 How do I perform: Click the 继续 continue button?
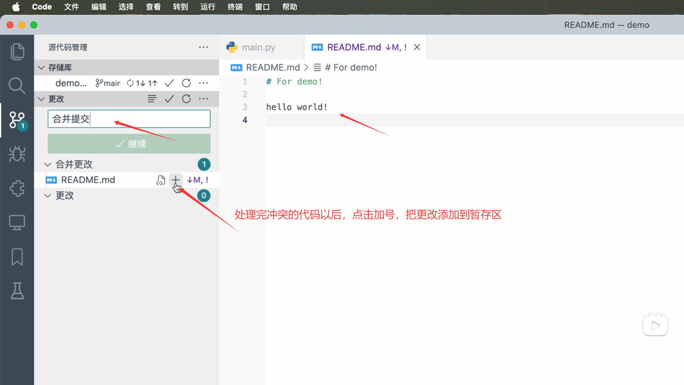129,144
